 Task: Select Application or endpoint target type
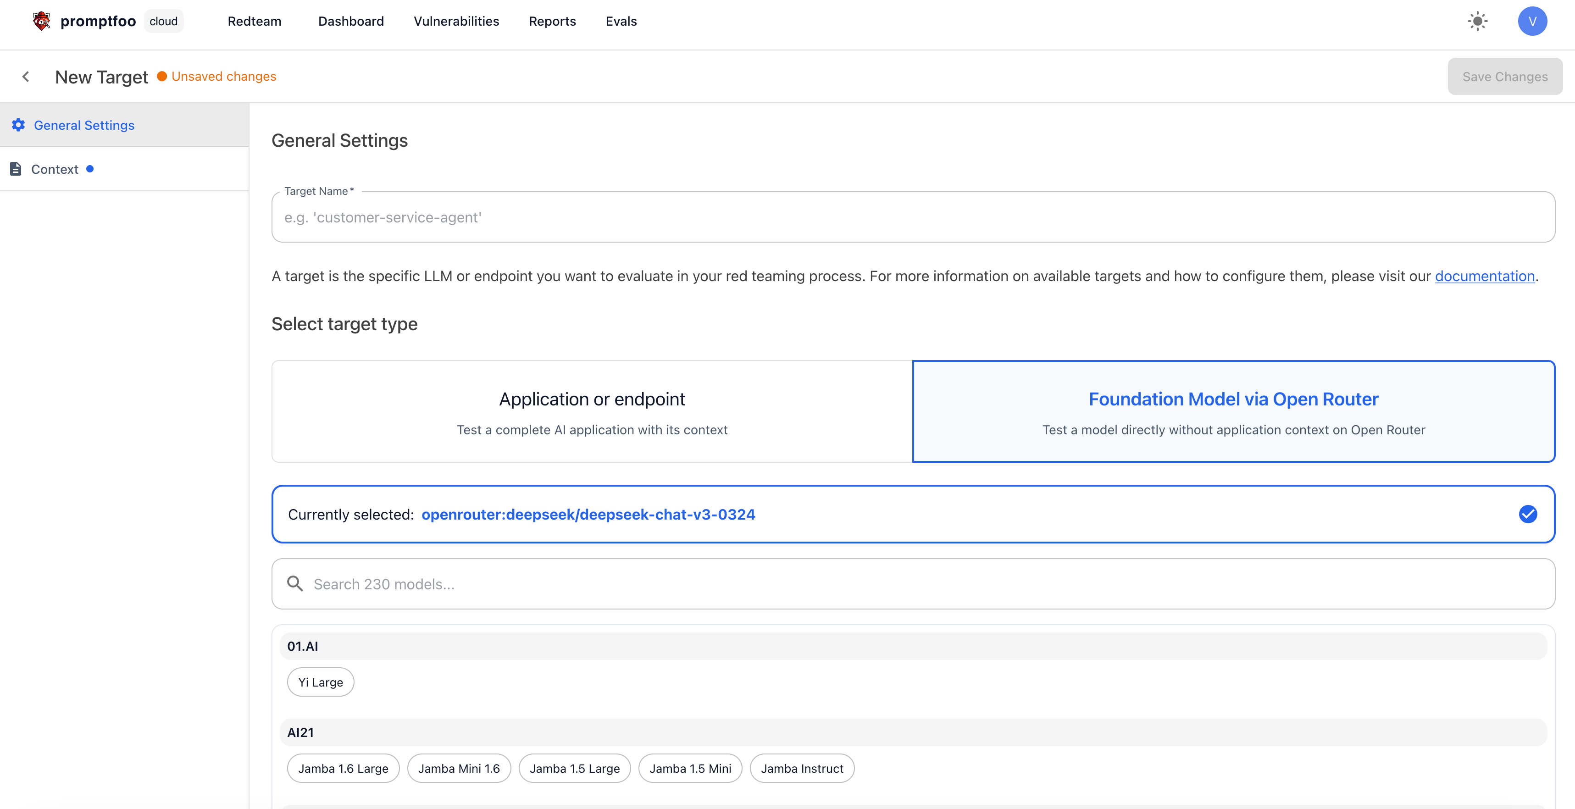coord(592,411)
